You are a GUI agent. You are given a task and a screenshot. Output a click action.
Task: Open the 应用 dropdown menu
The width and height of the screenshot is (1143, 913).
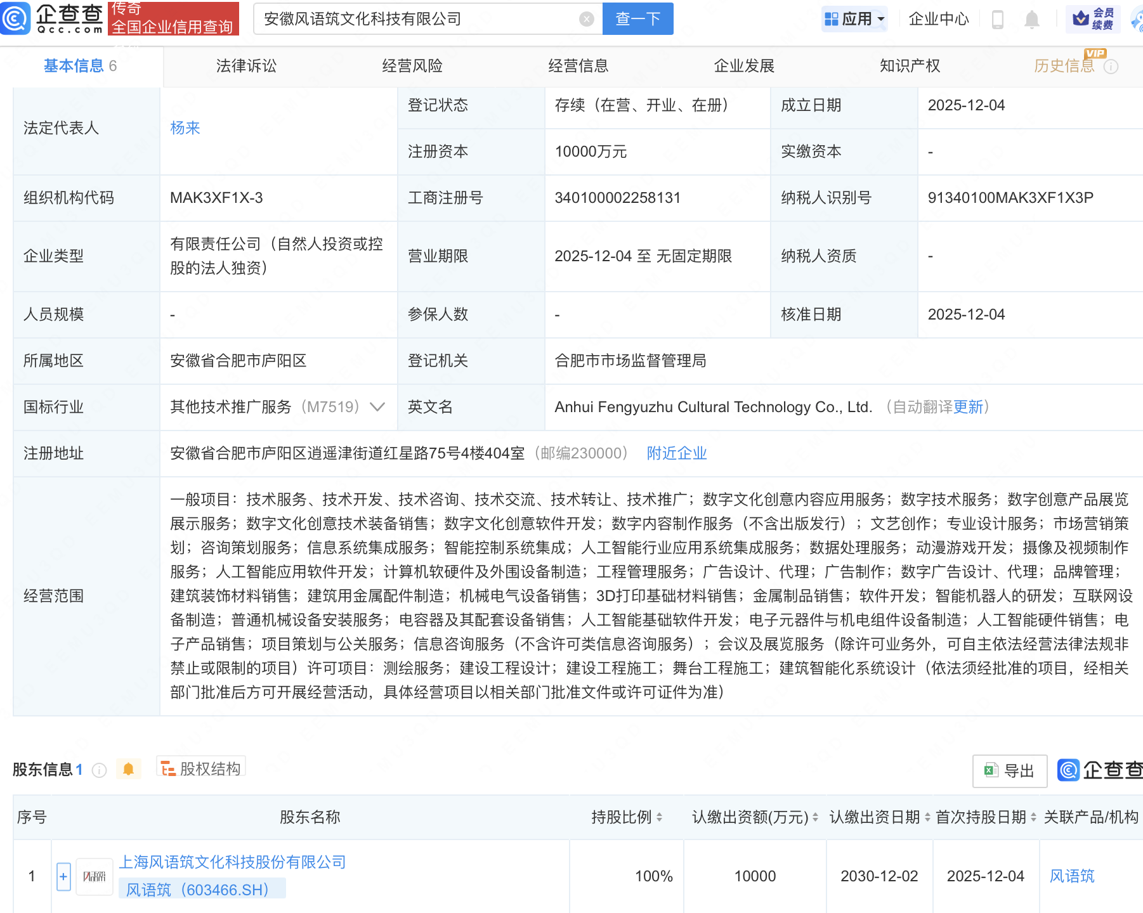[854, 19]
